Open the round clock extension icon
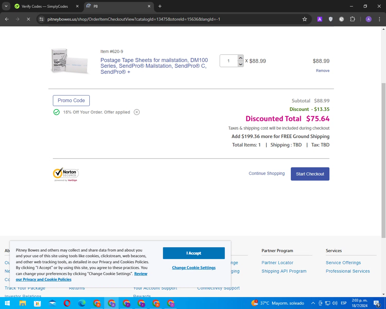Viewport: 386px width, 309px height. (341, 19)
